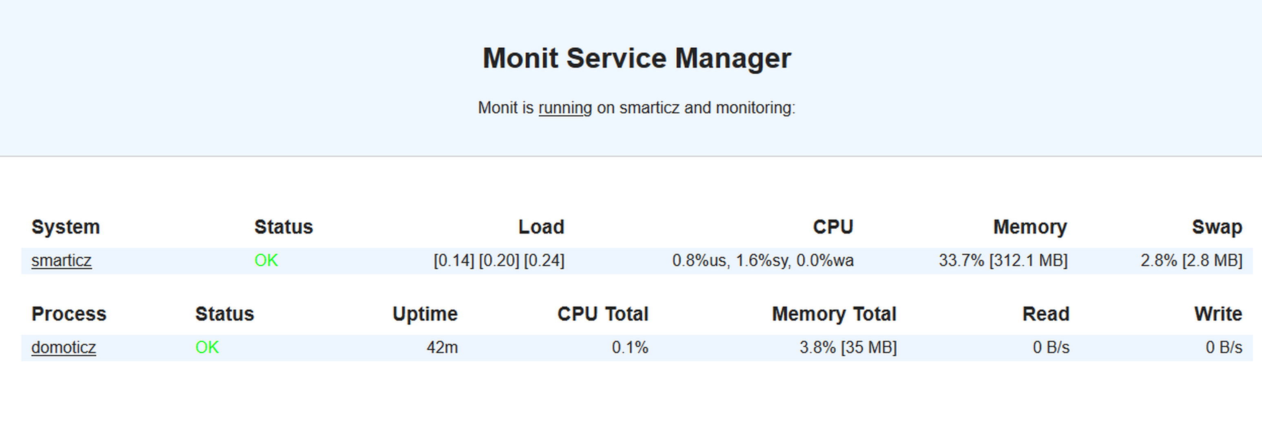The image size is (1262, 440).
Task: Click the green OK status for domoticz
Action: [207, 348]
